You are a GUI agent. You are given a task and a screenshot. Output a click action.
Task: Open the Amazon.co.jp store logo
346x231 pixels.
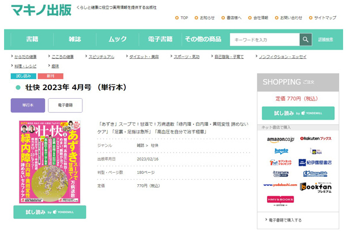(281, 140)
